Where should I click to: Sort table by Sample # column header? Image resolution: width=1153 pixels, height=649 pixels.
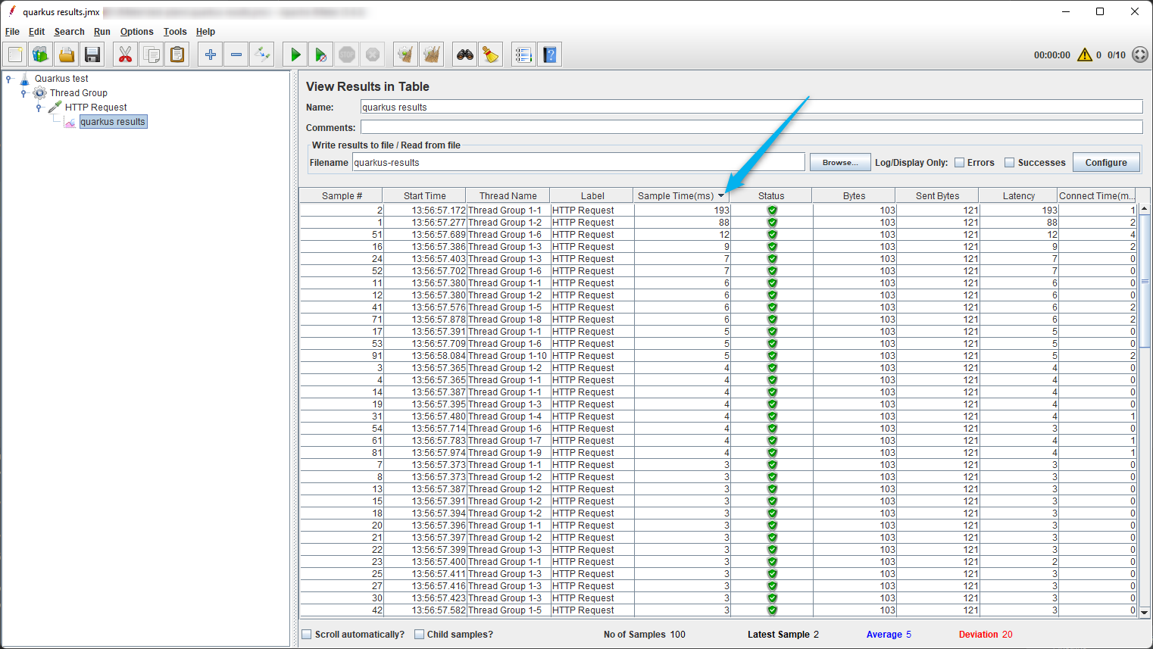(x=342, y=195)
